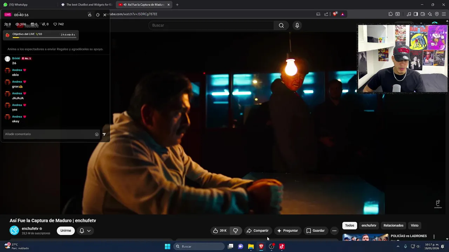Open the Brave playlist music note icon
Screen dimensions: 449x252
[x=409, y=14]
